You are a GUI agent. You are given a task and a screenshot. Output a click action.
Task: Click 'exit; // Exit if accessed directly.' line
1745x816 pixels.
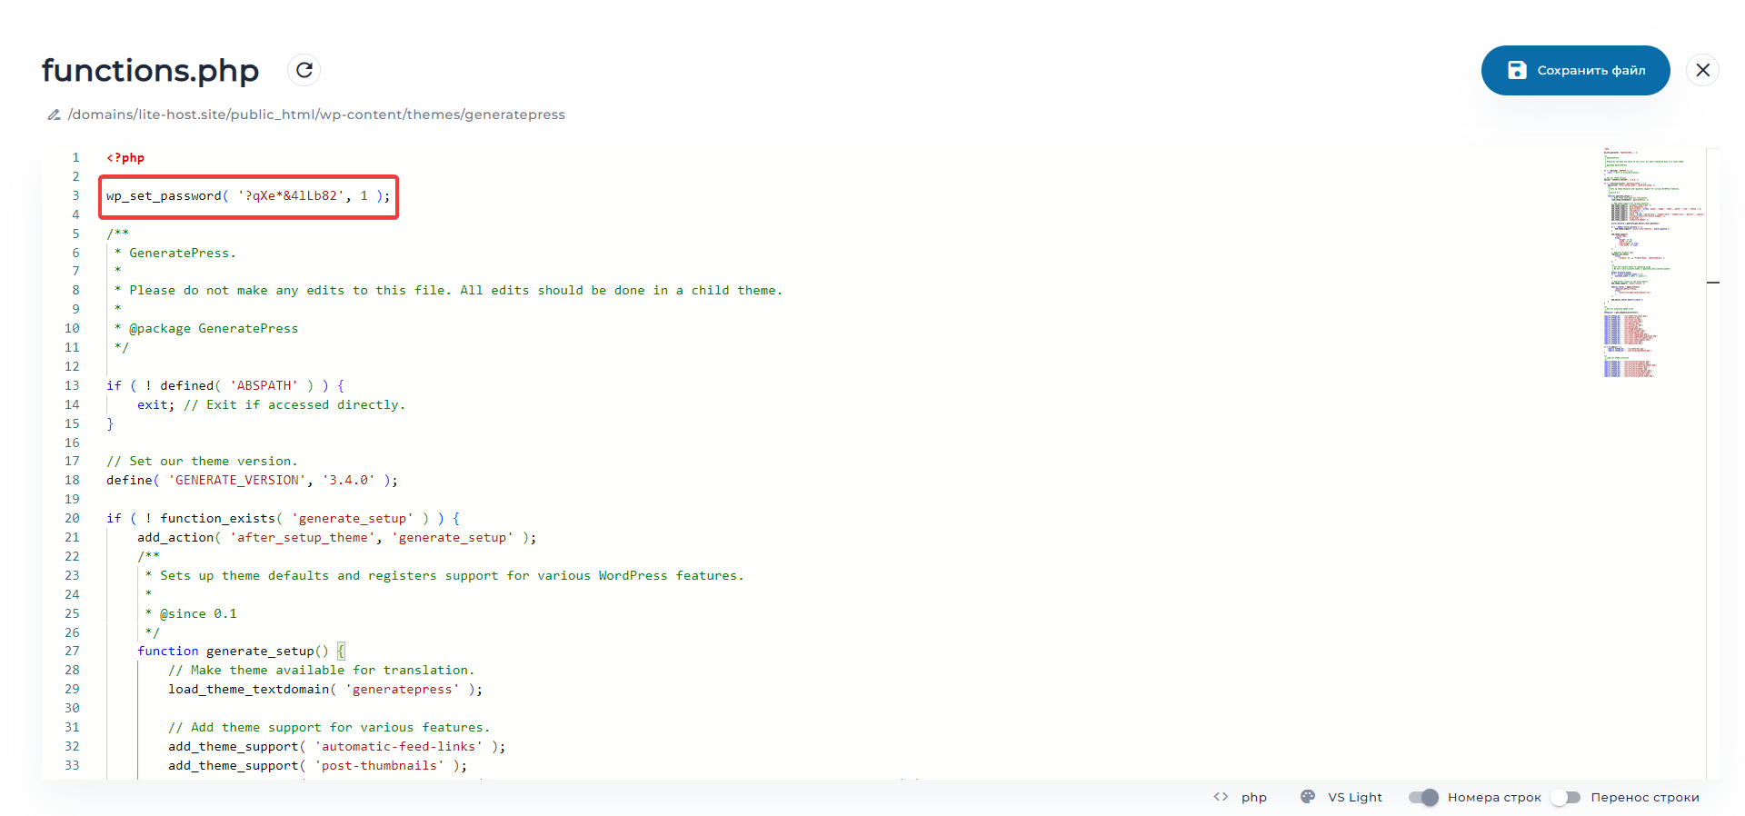[x=271, y=405]
